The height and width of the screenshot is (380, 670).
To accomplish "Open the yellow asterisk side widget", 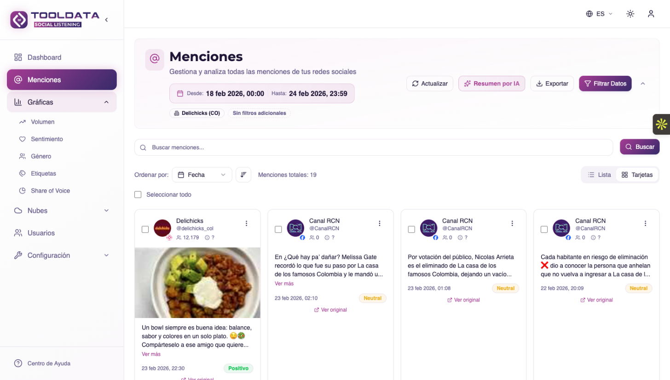I will click(x=661, y=124).
